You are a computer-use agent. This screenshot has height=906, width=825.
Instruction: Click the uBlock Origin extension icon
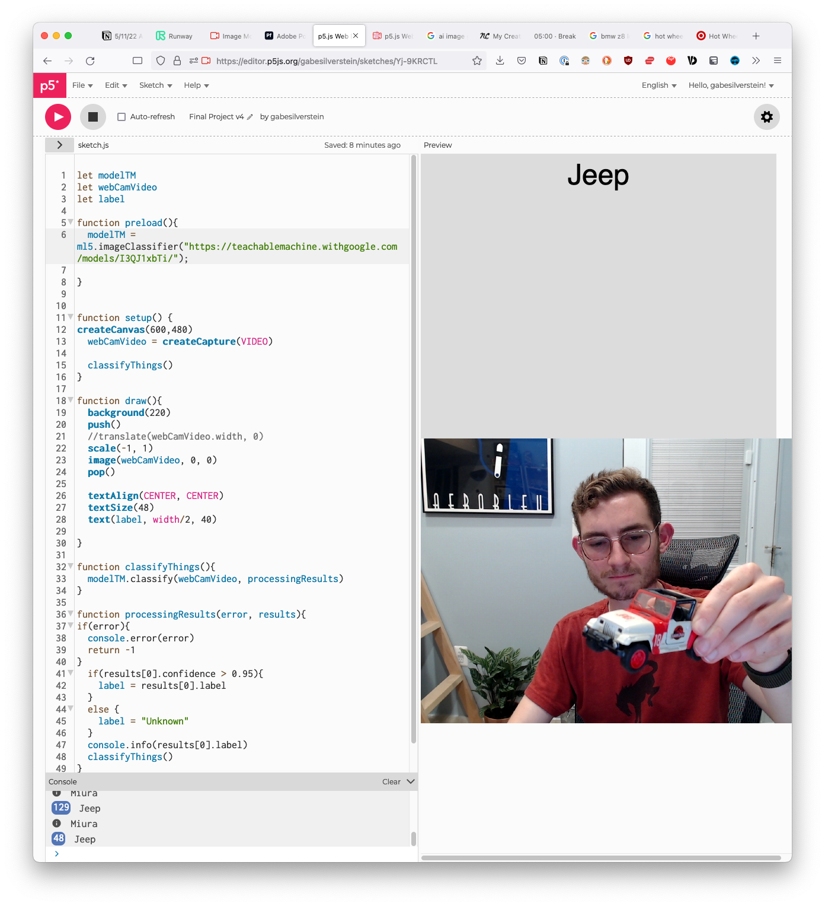(628, 61)
